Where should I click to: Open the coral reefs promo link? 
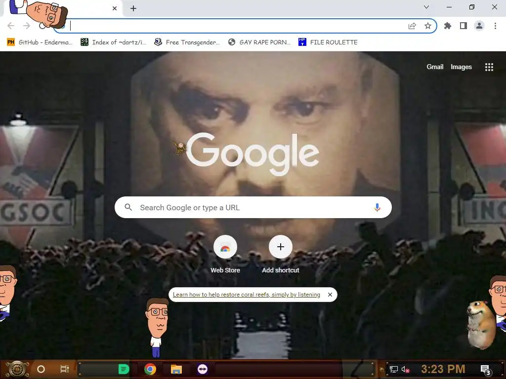[x=247, y=295]
